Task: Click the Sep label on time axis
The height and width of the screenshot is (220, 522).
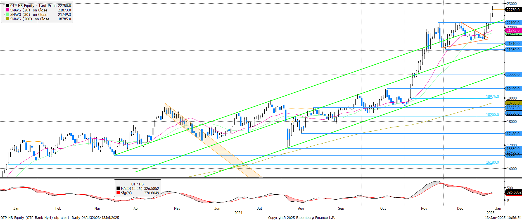Action: [341, 208]
